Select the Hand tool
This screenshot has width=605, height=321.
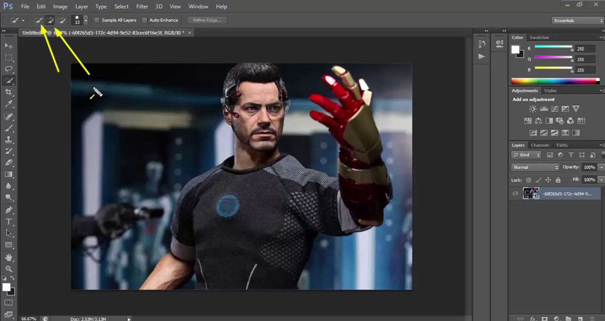point(8,257)
